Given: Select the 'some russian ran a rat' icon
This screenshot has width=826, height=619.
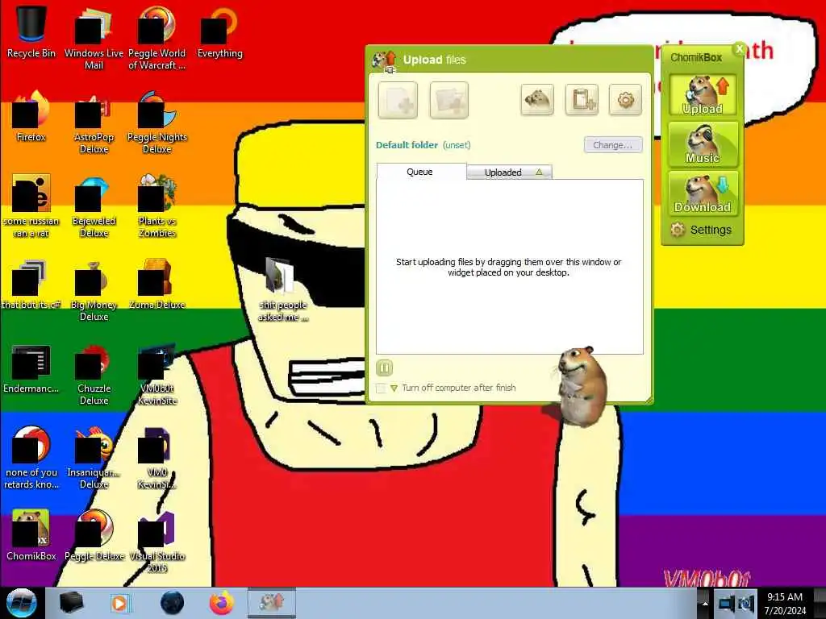Looking at the screenshot, I should (x=31, y=206).
